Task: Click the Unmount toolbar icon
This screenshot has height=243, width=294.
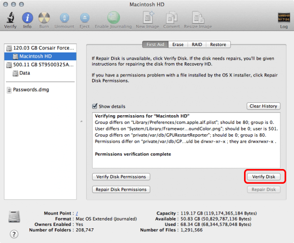Action: pos(64,18)
